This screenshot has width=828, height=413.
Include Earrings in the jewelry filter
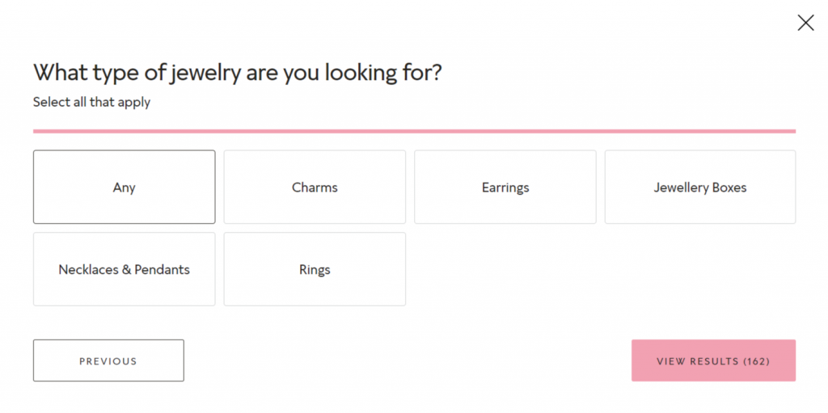coord(505,187)
